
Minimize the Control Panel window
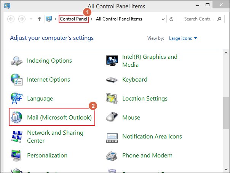tap(197, 5)
